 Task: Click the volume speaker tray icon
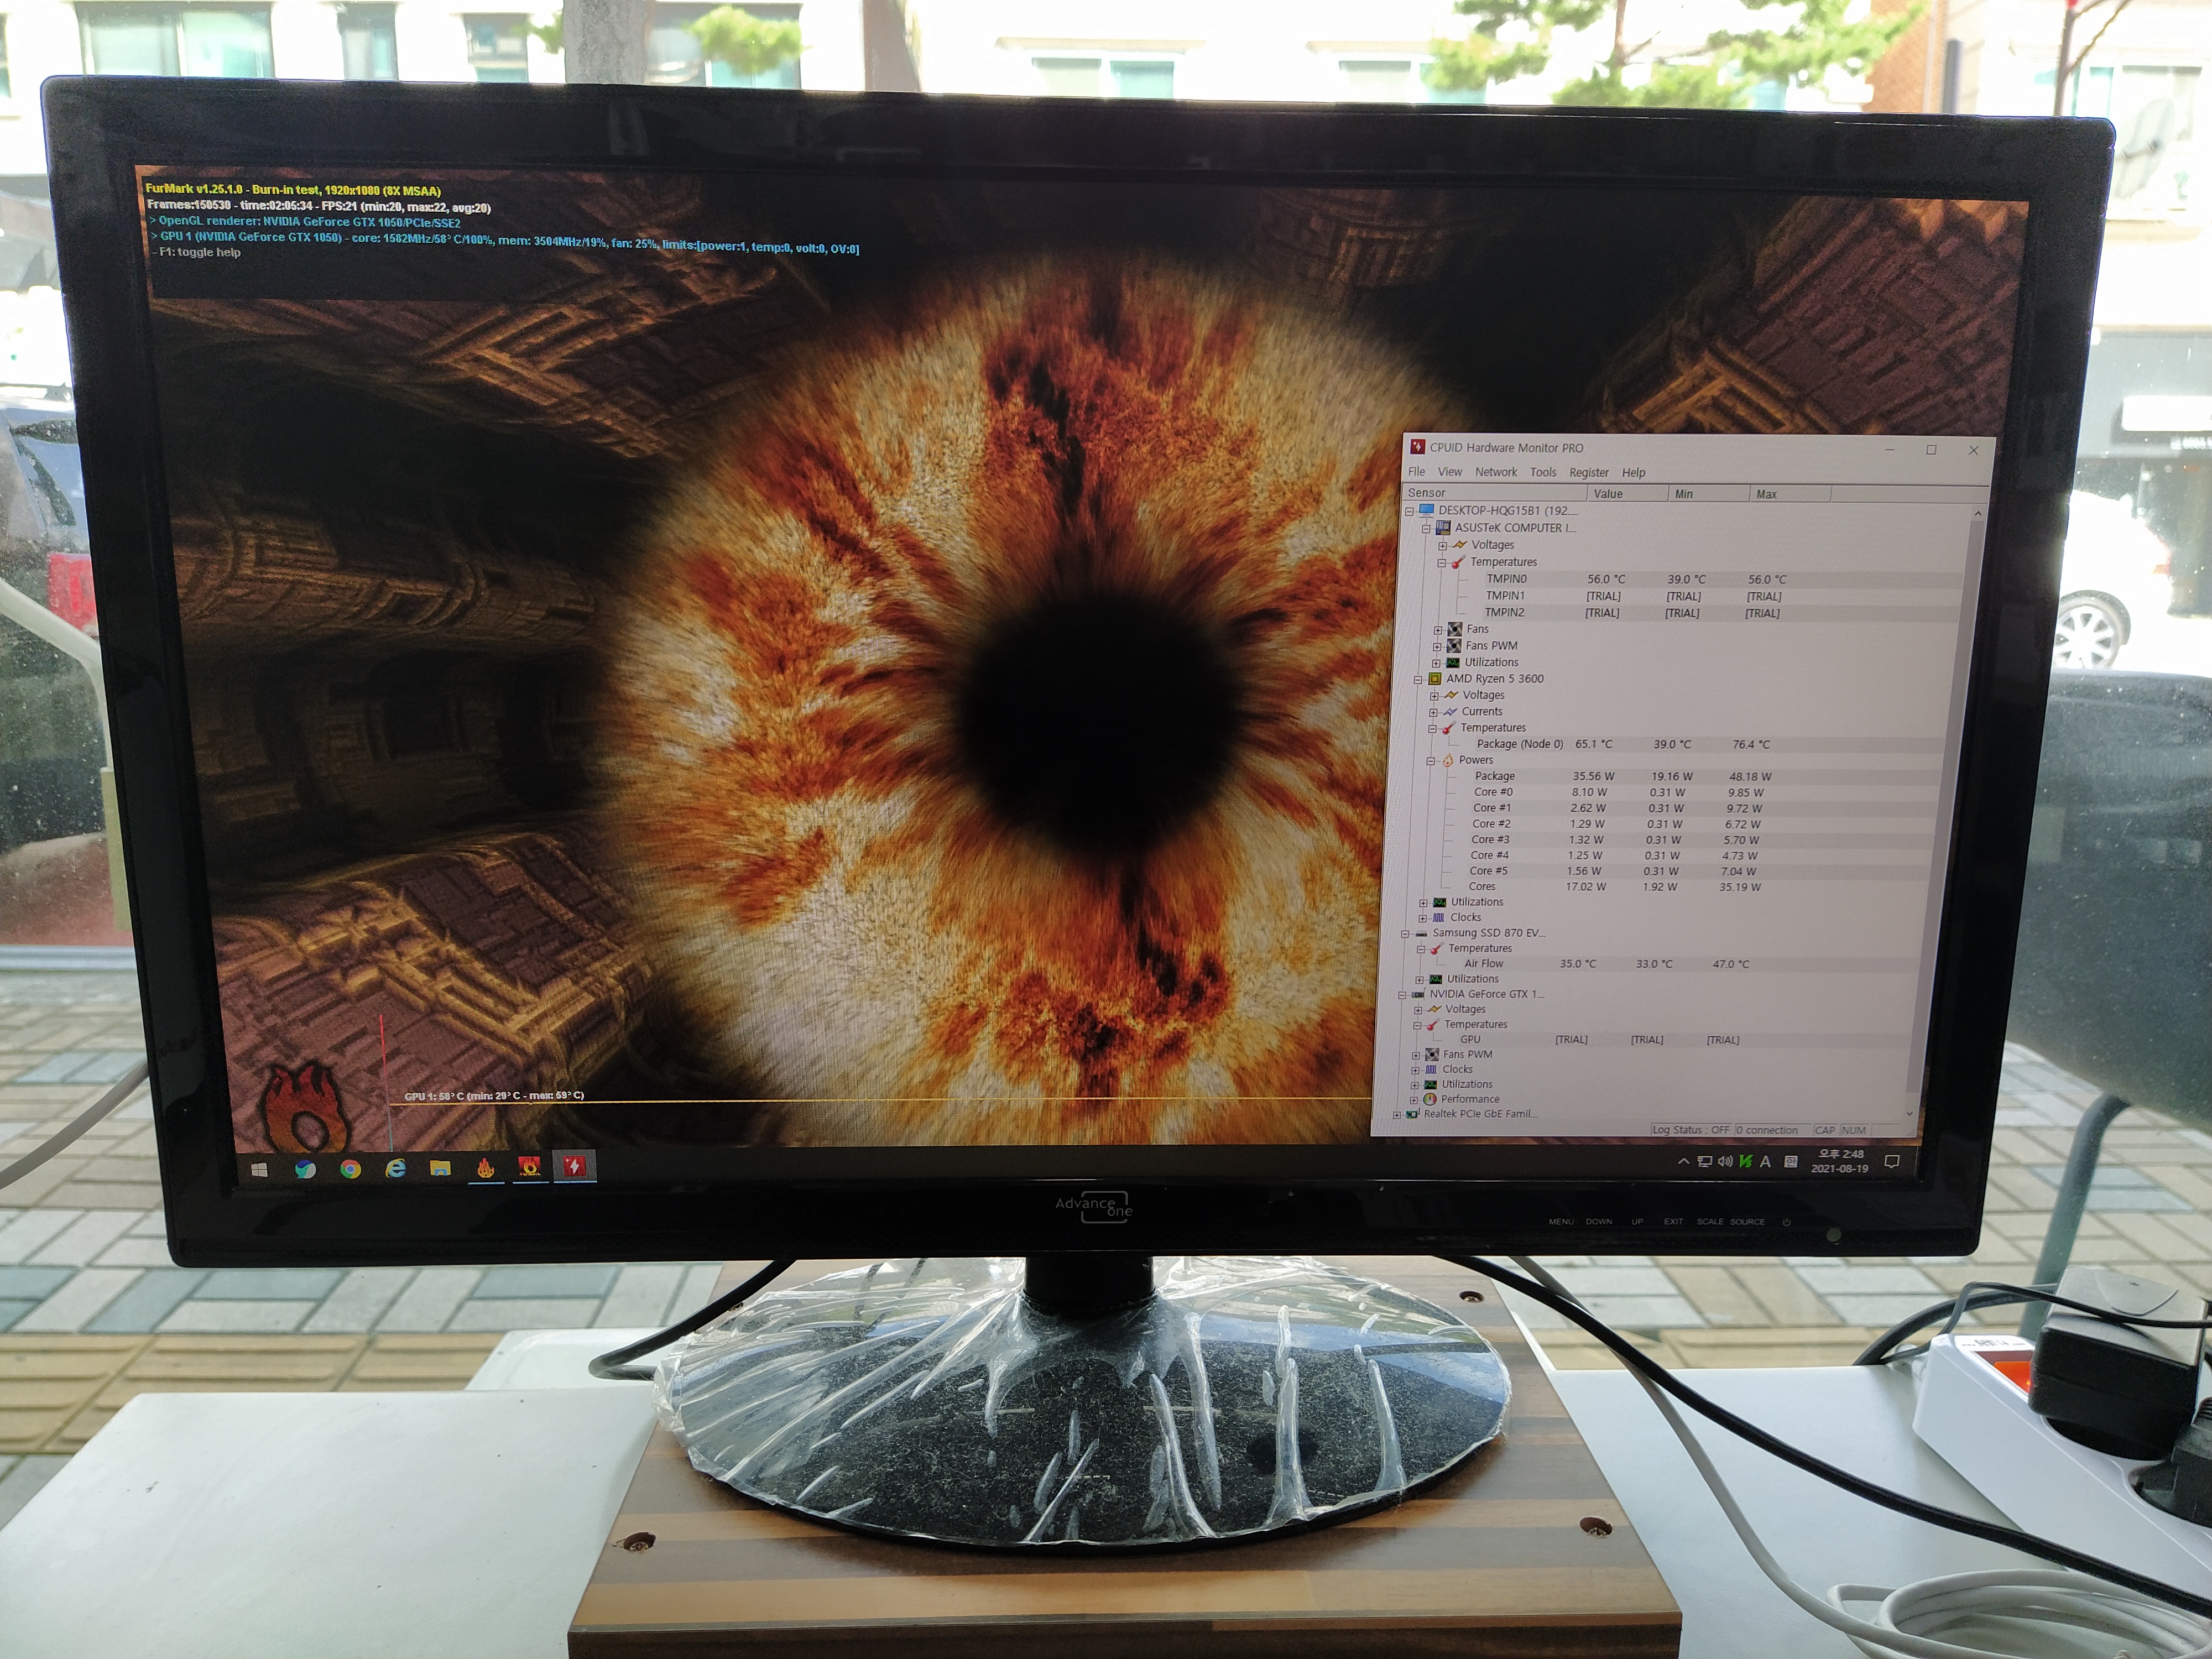pos(1725,1162)
